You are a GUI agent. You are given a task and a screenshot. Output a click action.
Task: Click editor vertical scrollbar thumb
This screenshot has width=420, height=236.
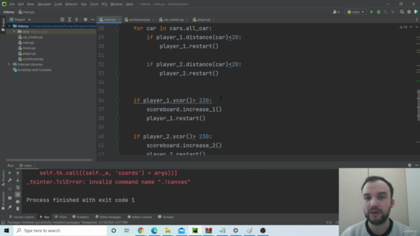pos(418,105)
